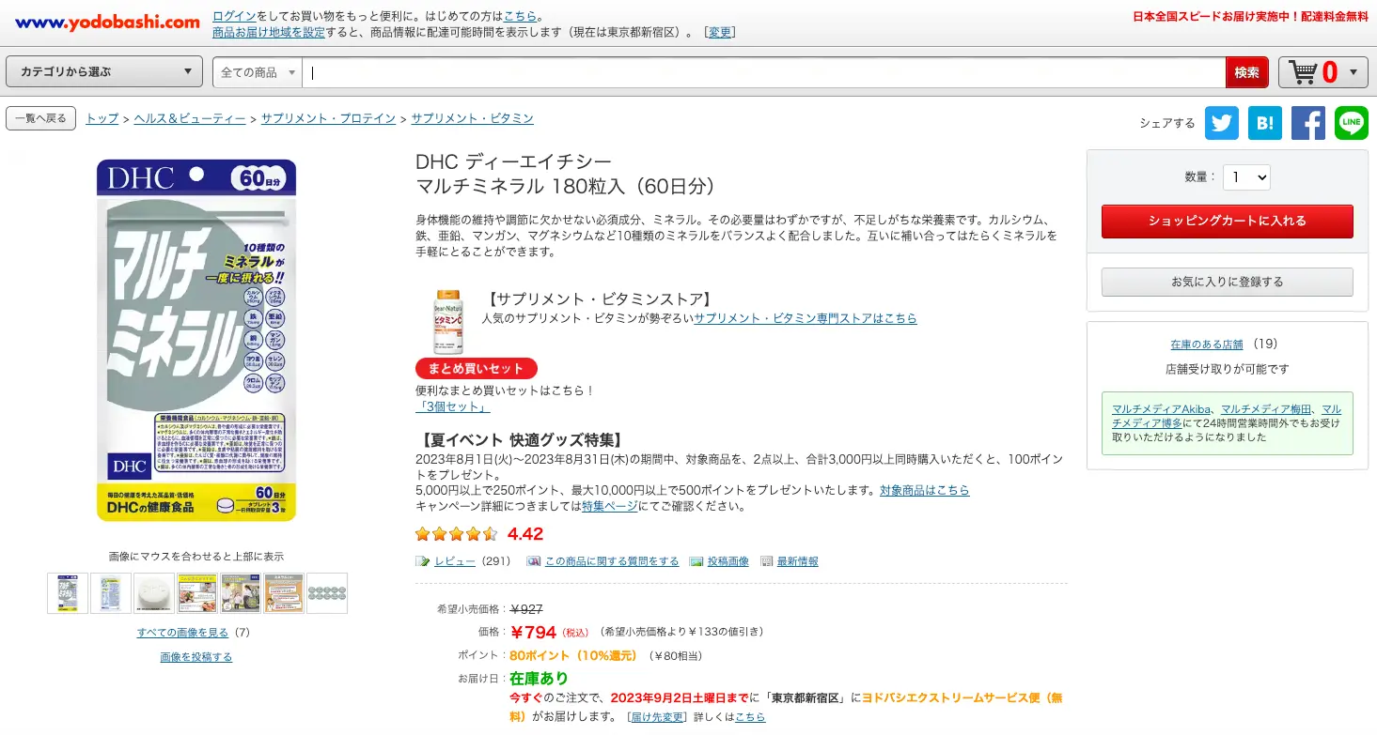Click the struck-through ¥927 list price
This screenshot has height=735, width=1377.
point(525,609)
